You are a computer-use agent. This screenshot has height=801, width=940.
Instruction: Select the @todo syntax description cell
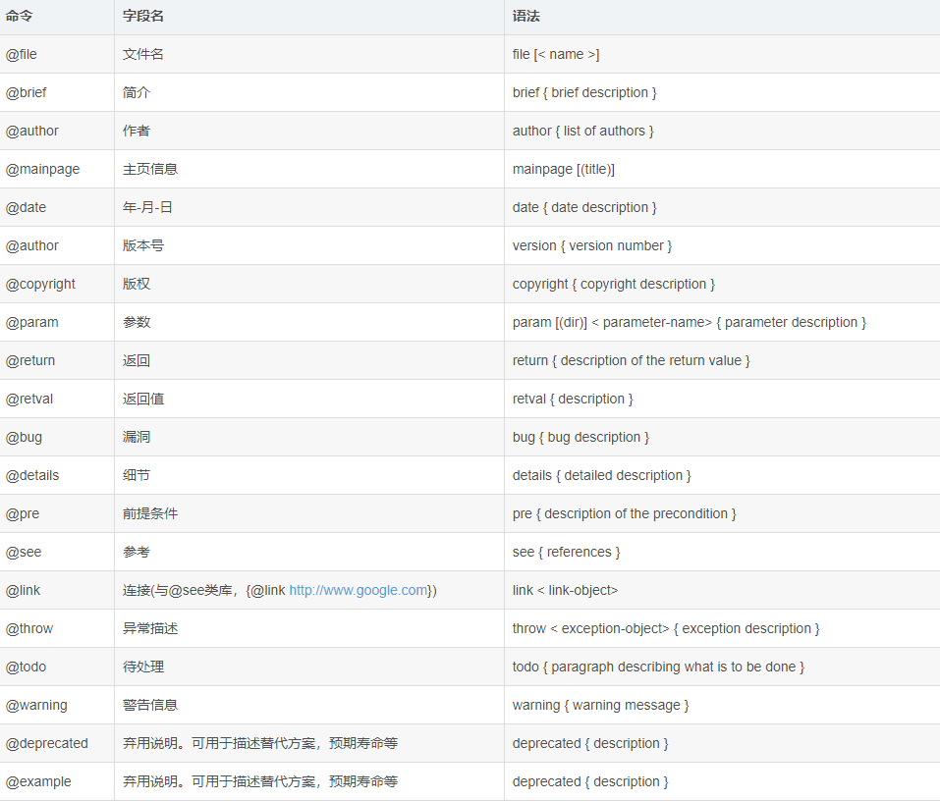pyautogui.click(x=658, y=667)
